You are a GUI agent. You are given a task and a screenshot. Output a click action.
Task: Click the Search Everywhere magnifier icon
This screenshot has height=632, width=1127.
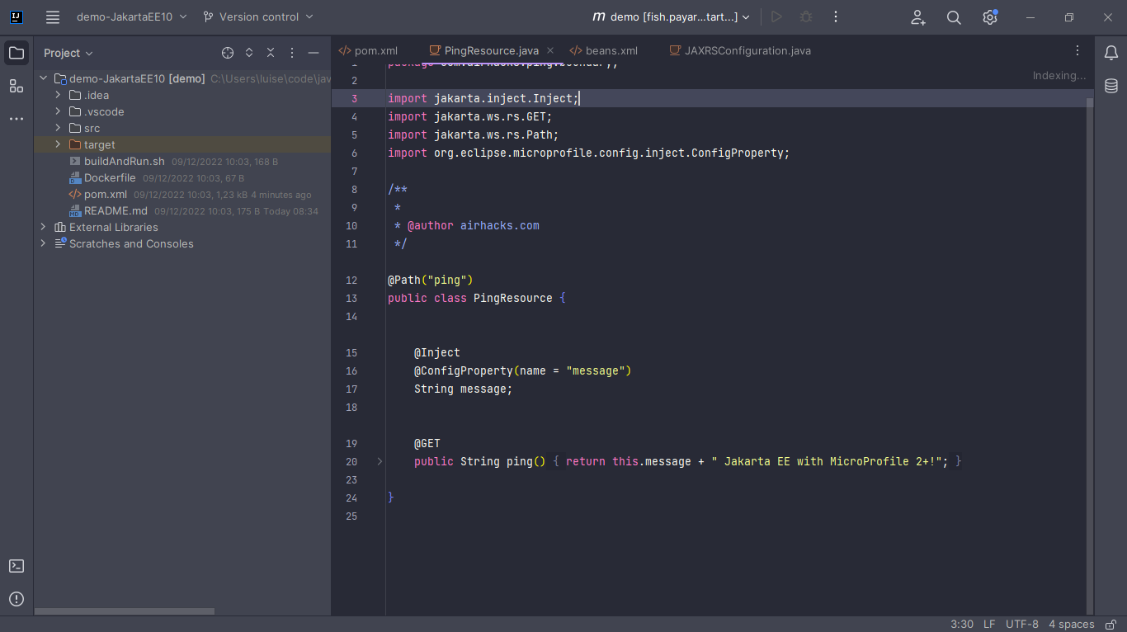[954, 17]
